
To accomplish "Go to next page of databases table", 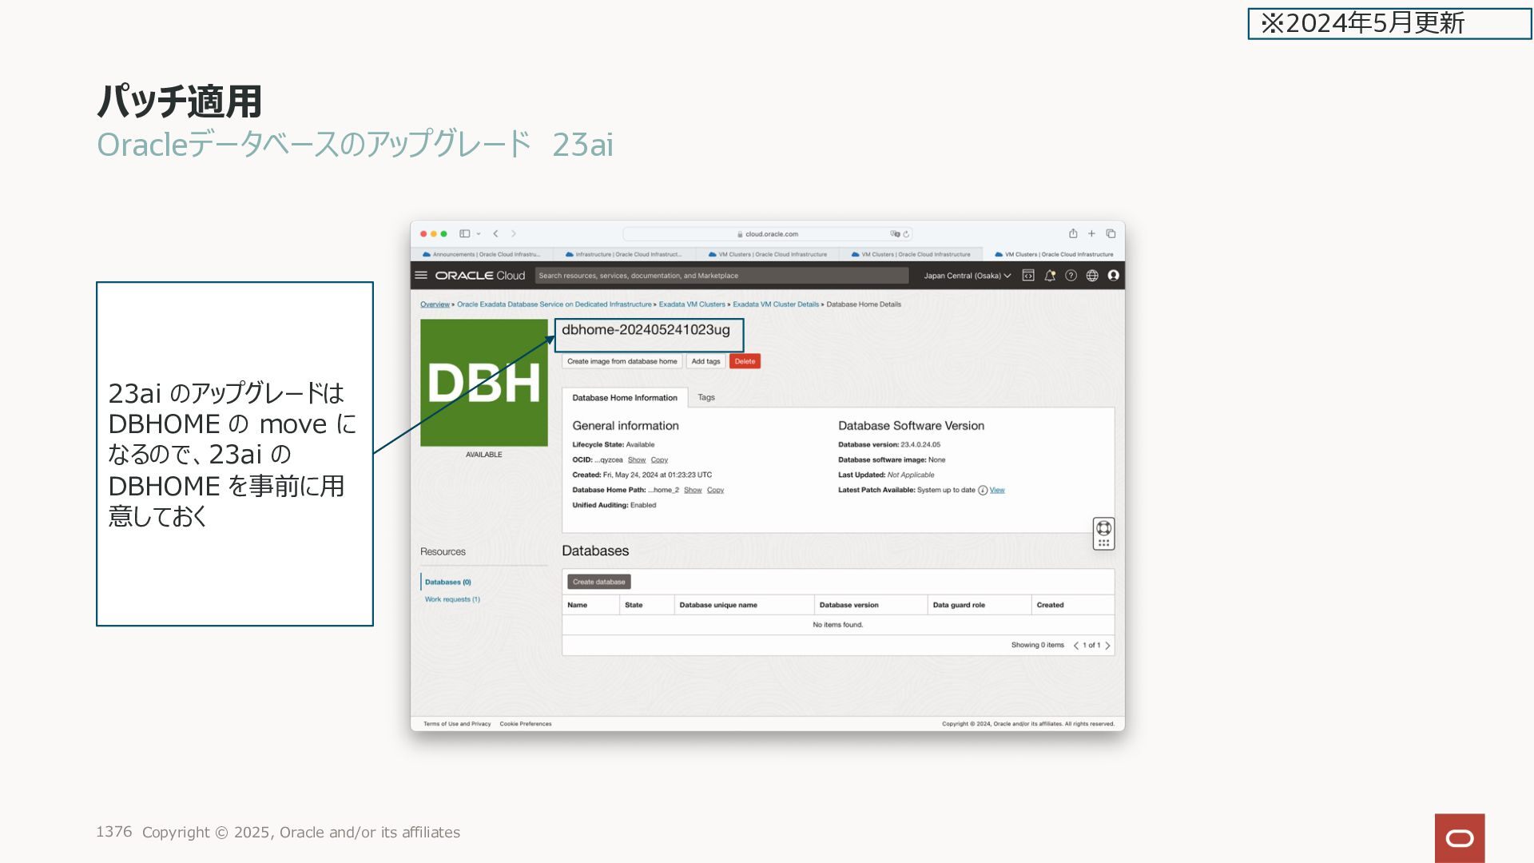I will [x=1107, y=646].
